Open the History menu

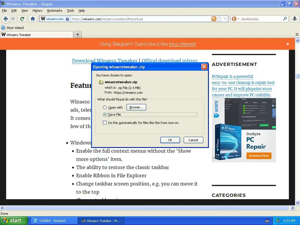point(37,11)
